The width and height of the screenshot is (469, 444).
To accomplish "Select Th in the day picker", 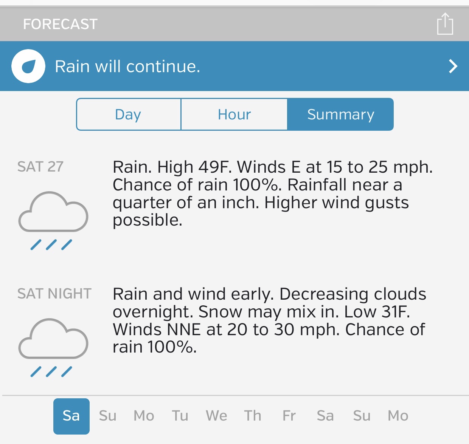I will 253,416.
